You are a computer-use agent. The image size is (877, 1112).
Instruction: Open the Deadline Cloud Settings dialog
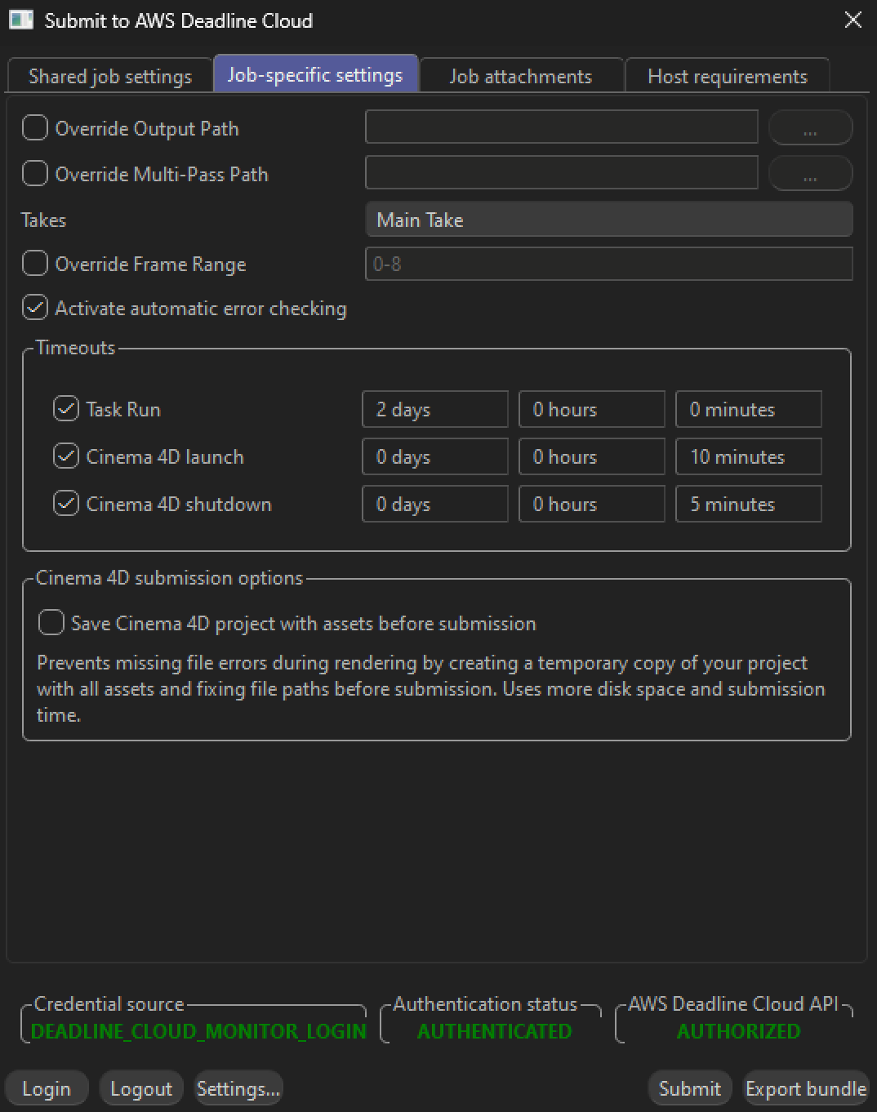(238, 1088)
